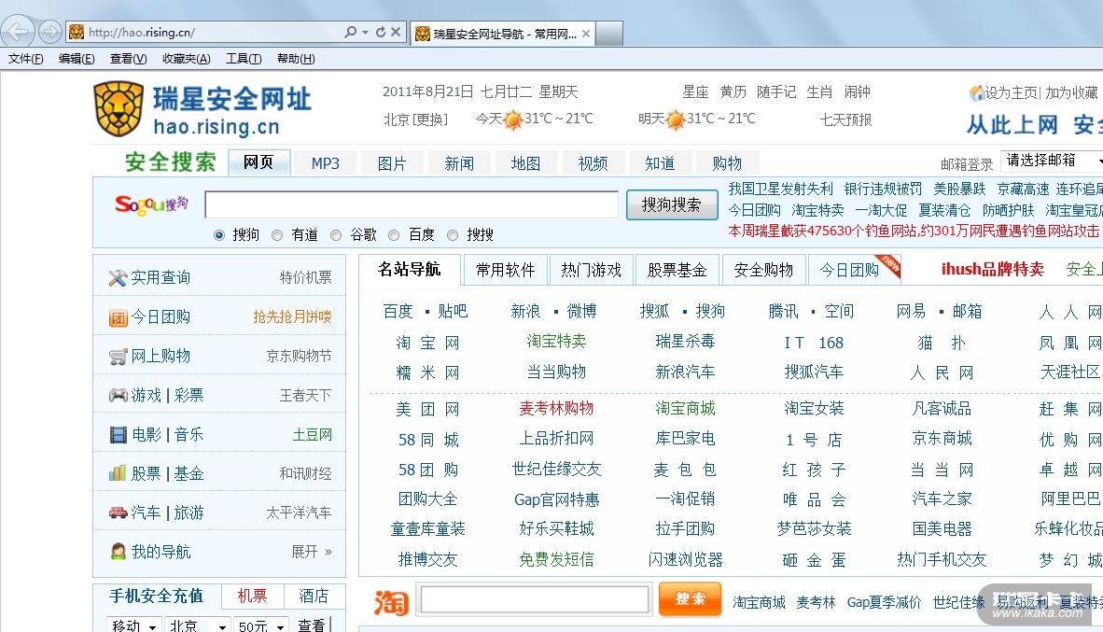1103x632 pixels.
Task: Open the ihush品牌特卖 red link
Action: pyautogui.click(x=993, y=269)
